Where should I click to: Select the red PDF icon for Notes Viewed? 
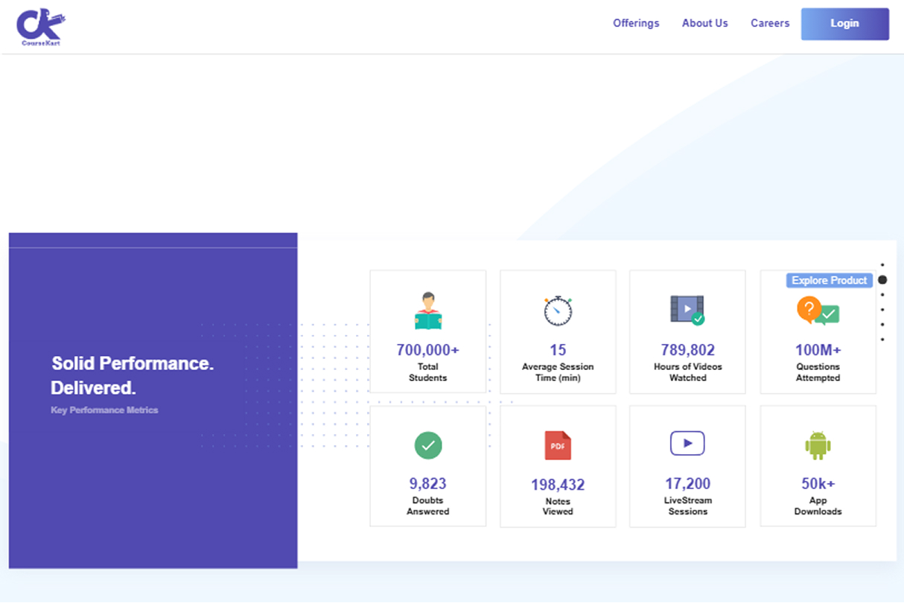pos(558,445)
